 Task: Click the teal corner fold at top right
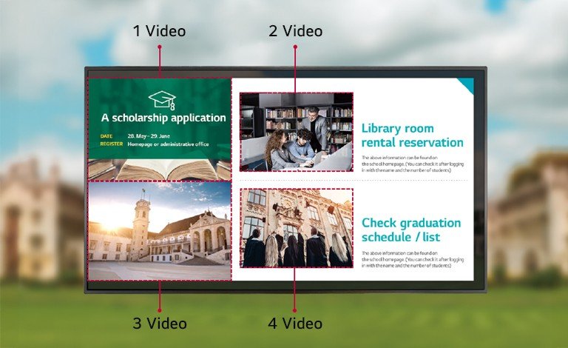(466, 85)
